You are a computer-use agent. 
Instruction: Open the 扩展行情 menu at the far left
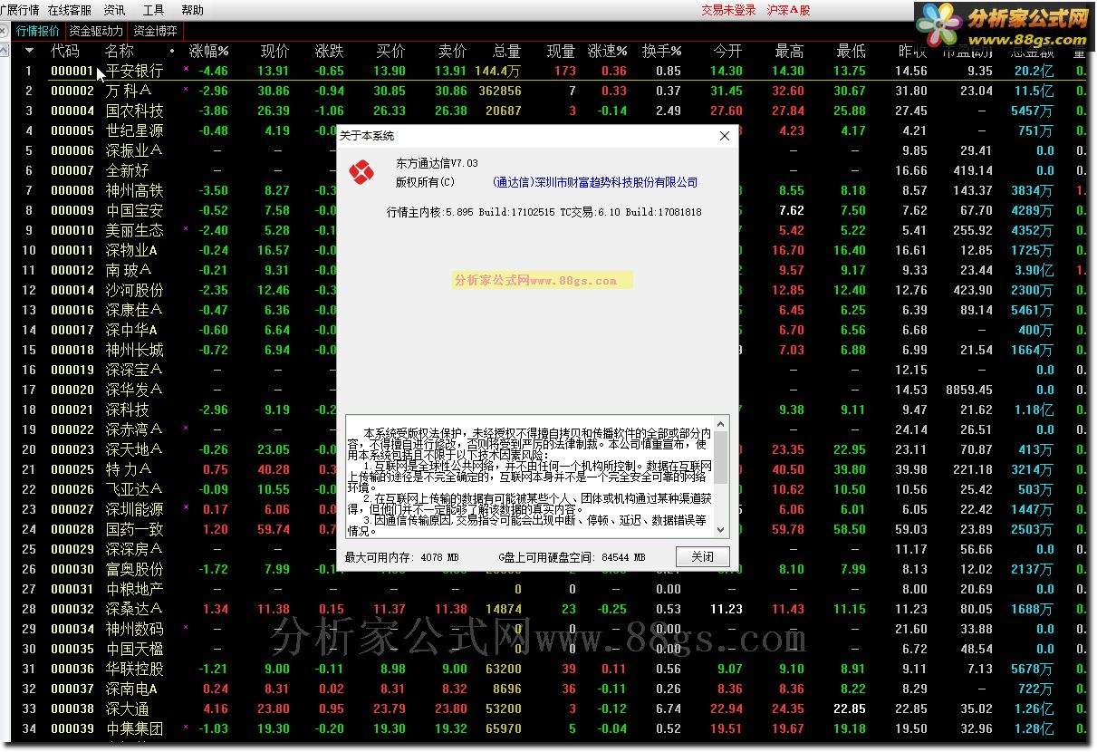20,10
